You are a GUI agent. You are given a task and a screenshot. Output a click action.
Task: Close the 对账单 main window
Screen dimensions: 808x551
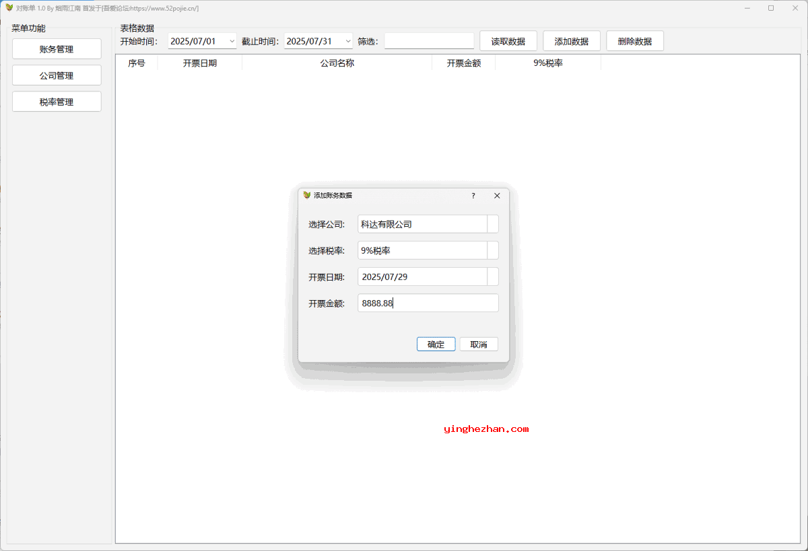pyautogui.click(x=795, y=8)
